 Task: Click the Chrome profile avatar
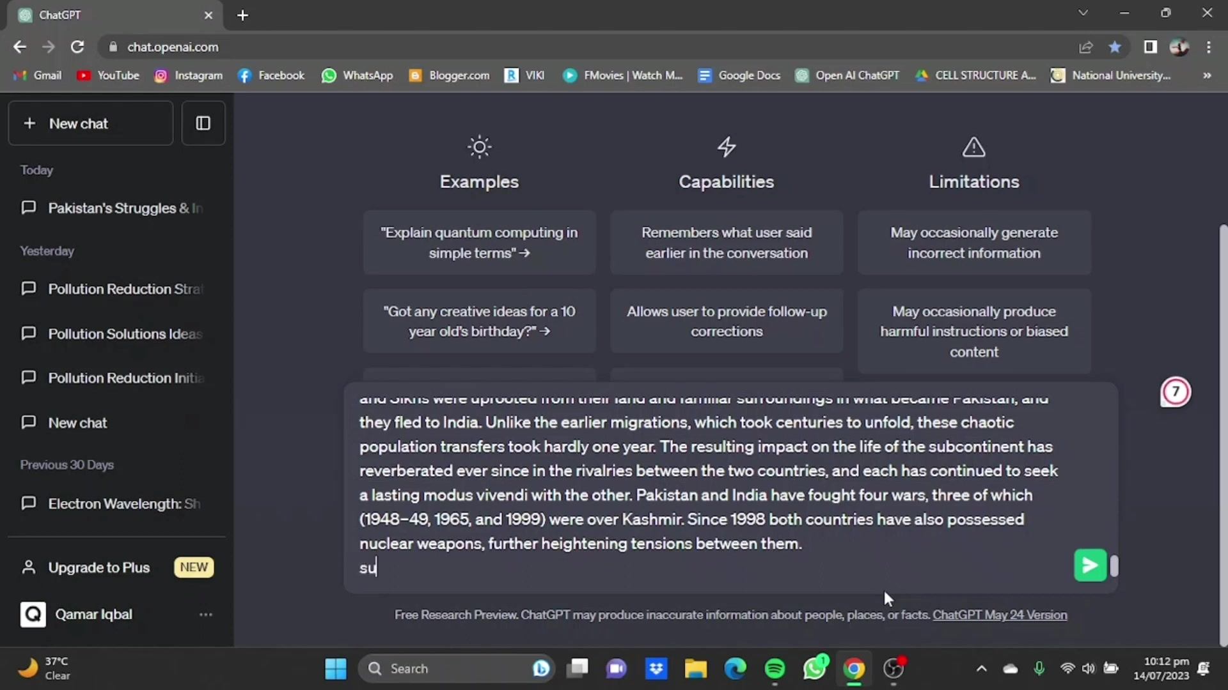pos(1179,47)
